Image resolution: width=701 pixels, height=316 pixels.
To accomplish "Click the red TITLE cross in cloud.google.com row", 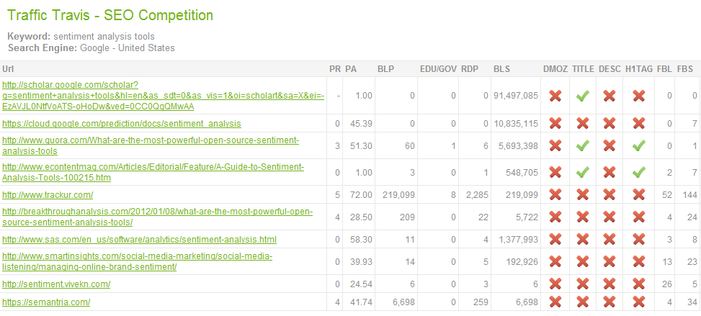I will pyautogui.click(x=582, y=123).
